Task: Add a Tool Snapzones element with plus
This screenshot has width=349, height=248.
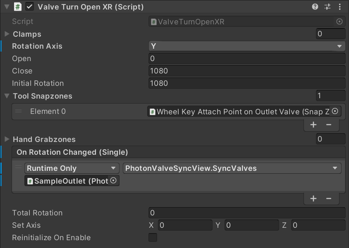Action: click(313, 125)
